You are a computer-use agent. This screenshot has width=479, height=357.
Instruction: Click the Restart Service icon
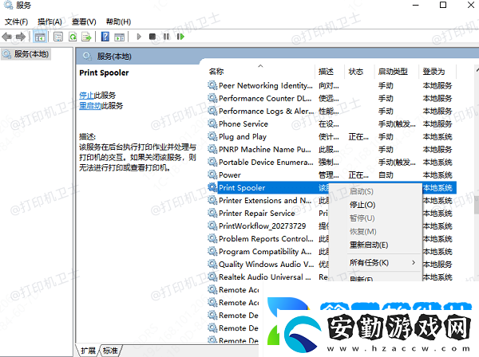(x=180, y=37)
